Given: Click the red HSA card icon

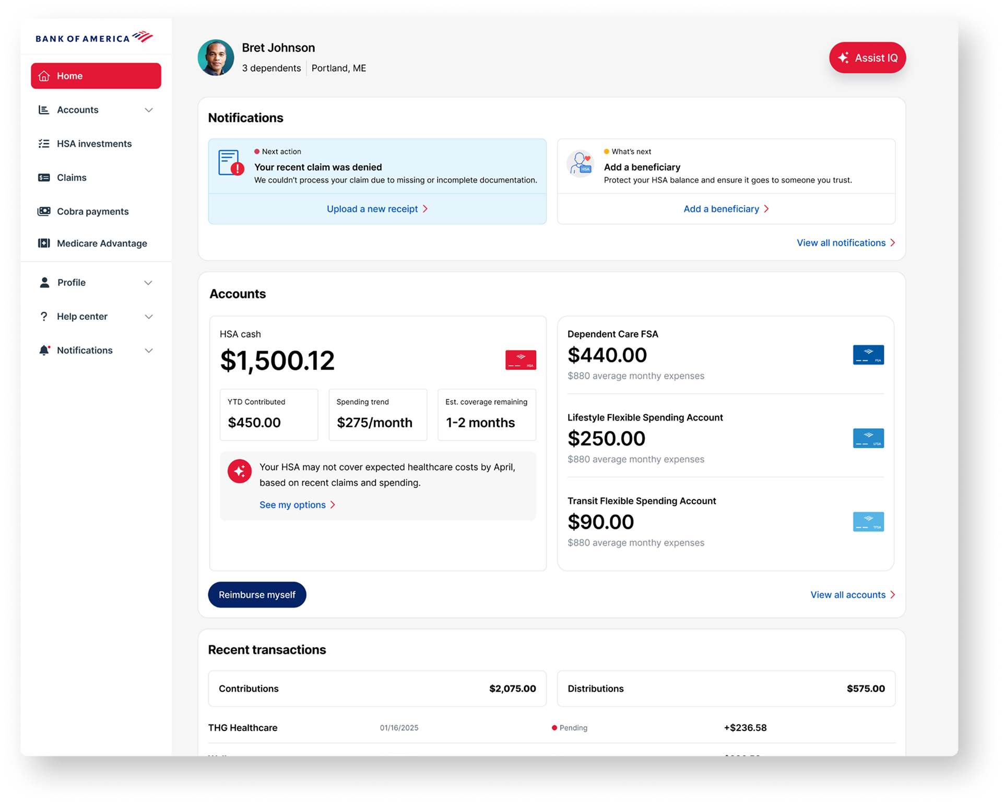Looking at the screenshot, I should (519, 359).
